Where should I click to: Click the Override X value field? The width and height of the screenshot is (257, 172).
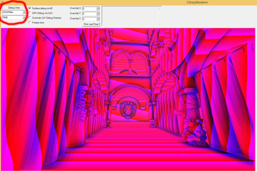tap(89, 8)
